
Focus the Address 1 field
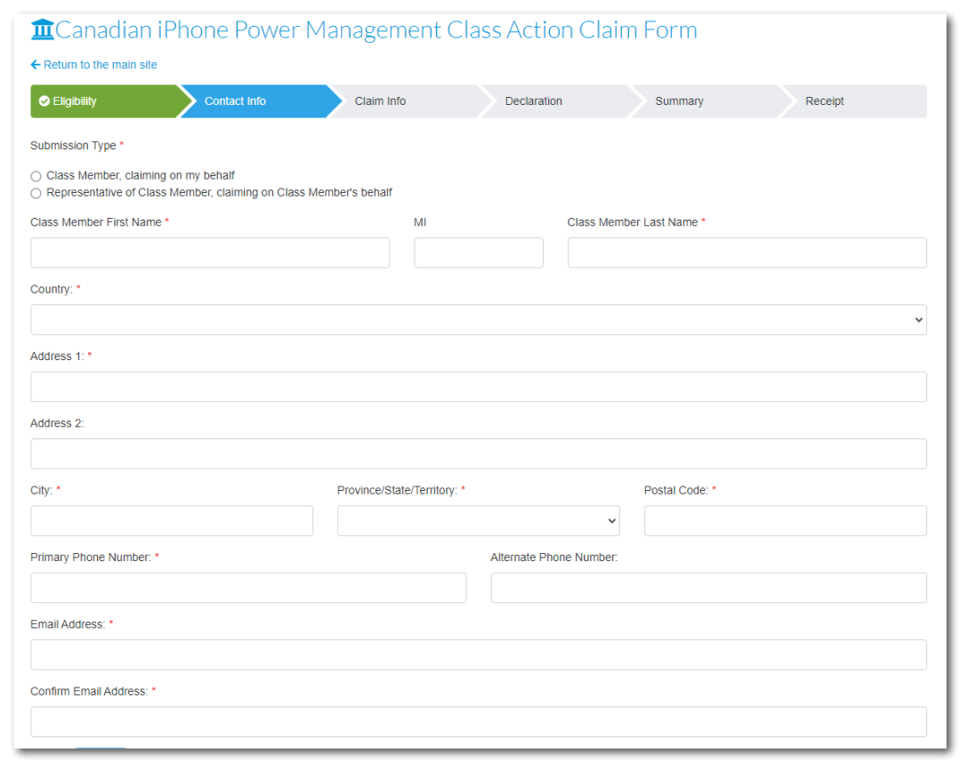tap(479, 387)
